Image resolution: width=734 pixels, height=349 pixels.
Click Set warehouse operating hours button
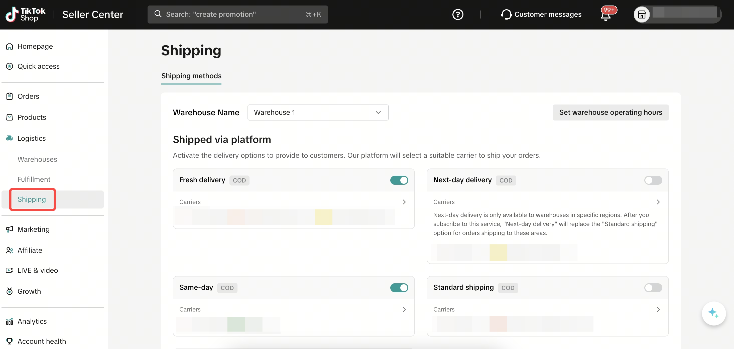point(610,112)
